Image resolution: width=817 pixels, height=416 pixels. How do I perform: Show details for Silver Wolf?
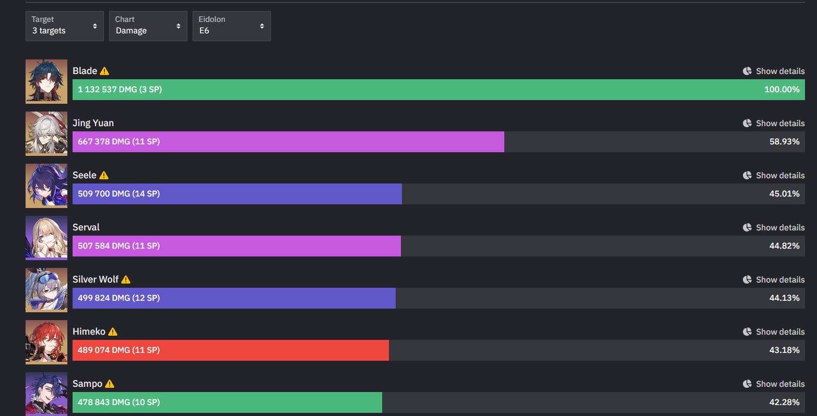pos(780,280)
